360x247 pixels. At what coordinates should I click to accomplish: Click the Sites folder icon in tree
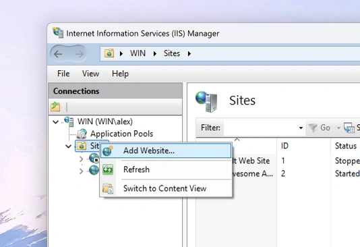click(82, 146)
